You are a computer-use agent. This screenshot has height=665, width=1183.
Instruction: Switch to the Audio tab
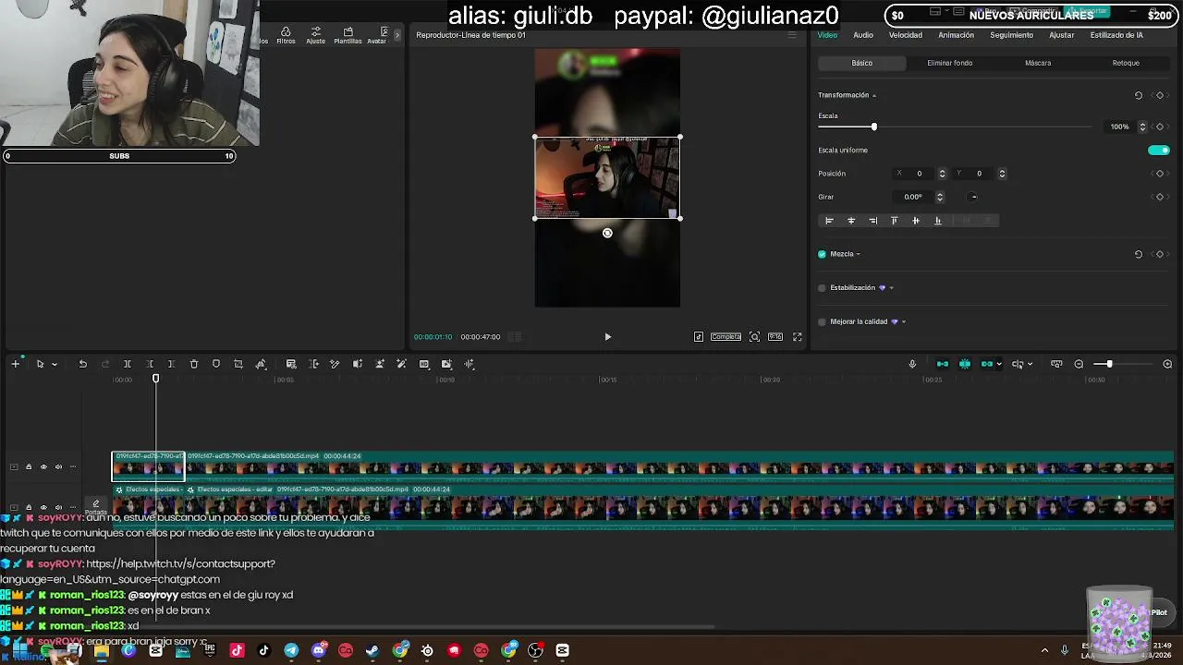coord(863,35)
